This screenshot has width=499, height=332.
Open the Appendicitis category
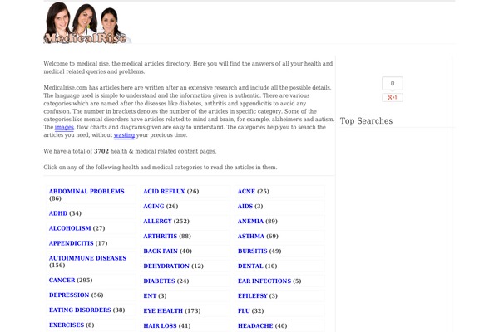[72, 243]
